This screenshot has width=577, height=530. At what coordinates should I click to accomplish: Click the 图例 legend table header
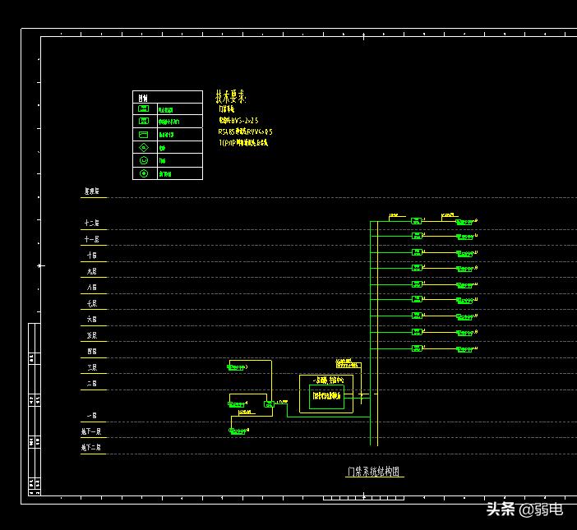pos(143,98)
